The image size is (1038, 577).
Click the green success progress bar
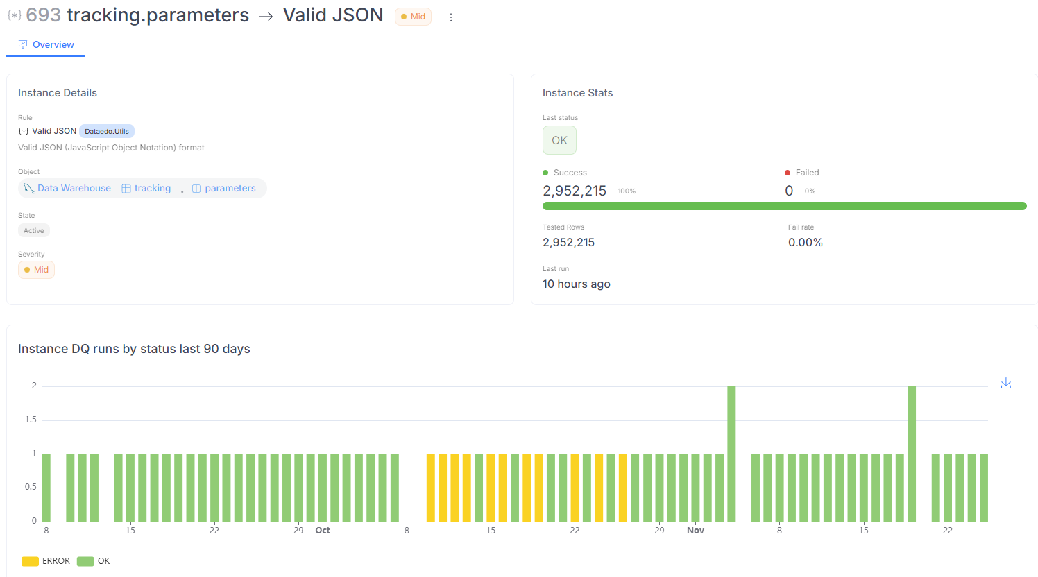[x=785, y=206]
